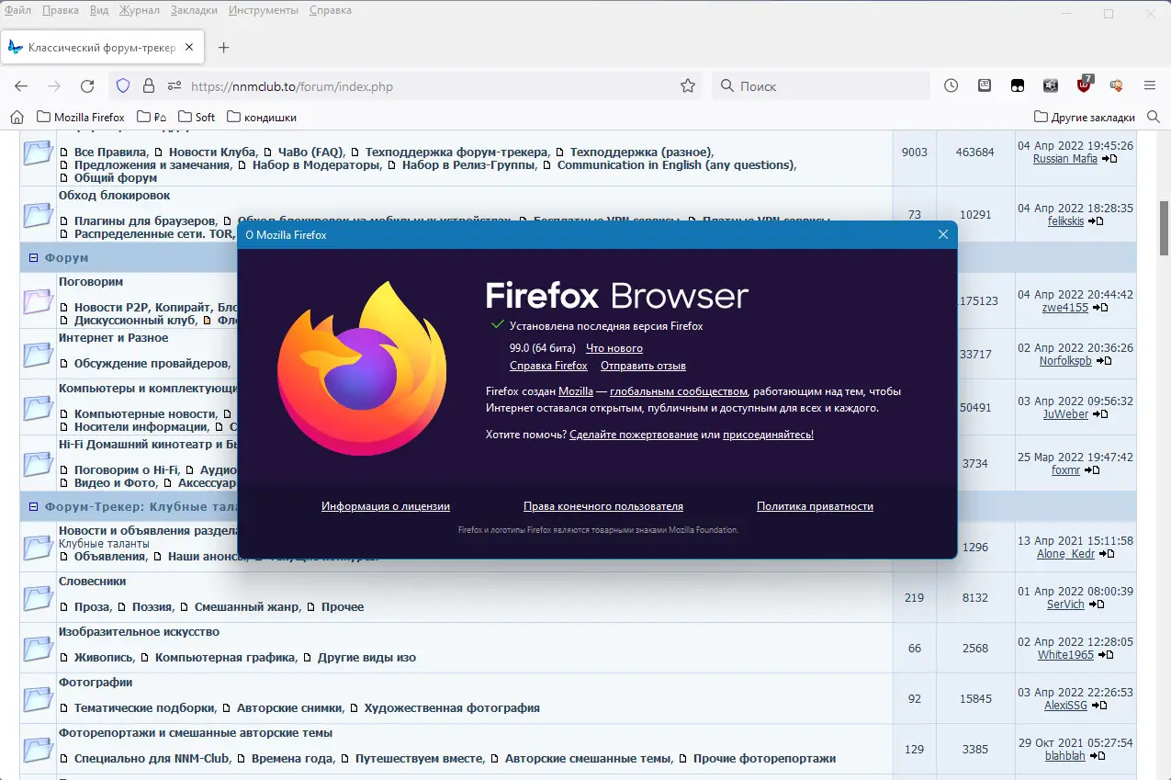The height and width of the screenshot is (780, 1171).
Task: Open the Проза subforum link
Action: (x=90, y=607)
